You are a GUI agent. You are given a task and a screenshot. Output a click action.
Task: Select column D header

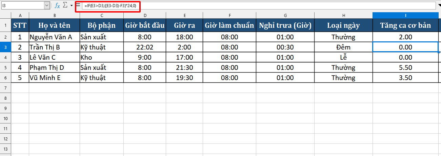click(145, 16)
